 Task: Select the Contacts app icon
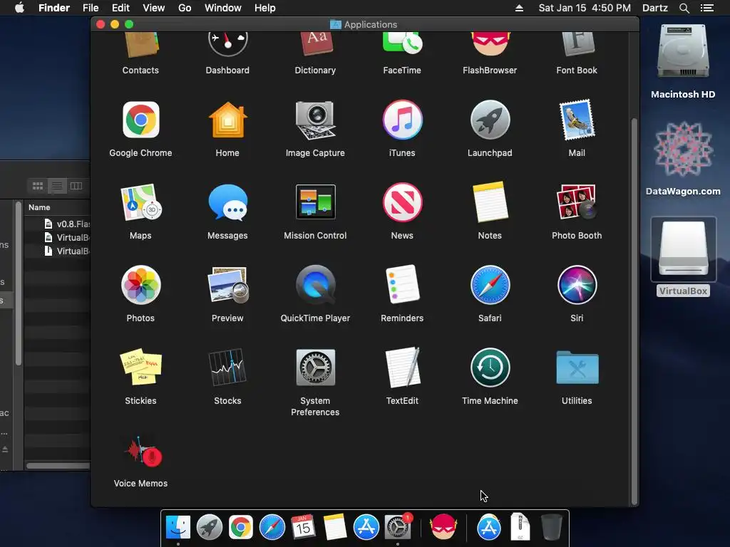(x=140, y=45)
